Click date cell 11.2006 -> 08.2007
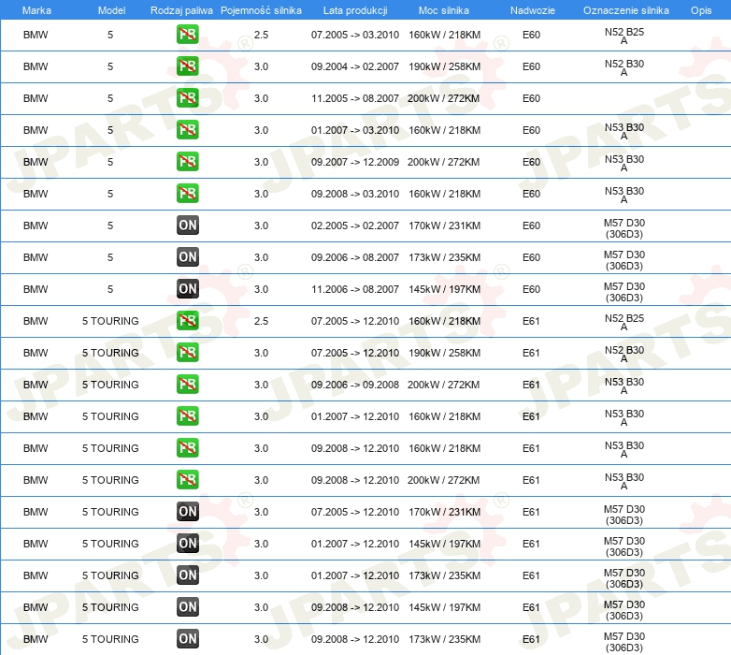Viewport: 731px width, 655px height. (x=355, y=289)
